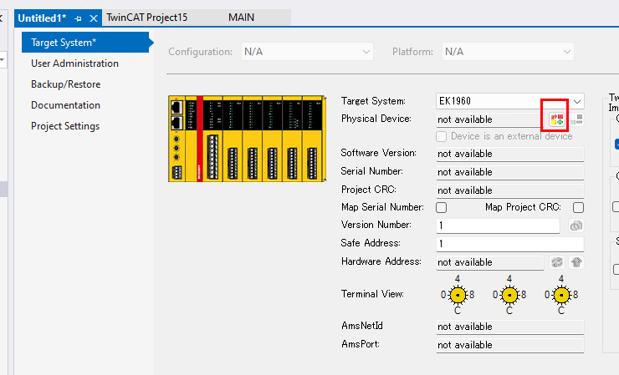The image size is (619, 375).
Task: Click the icon next to Version Number
Action: pyautogui.click(x=576, y=226)
